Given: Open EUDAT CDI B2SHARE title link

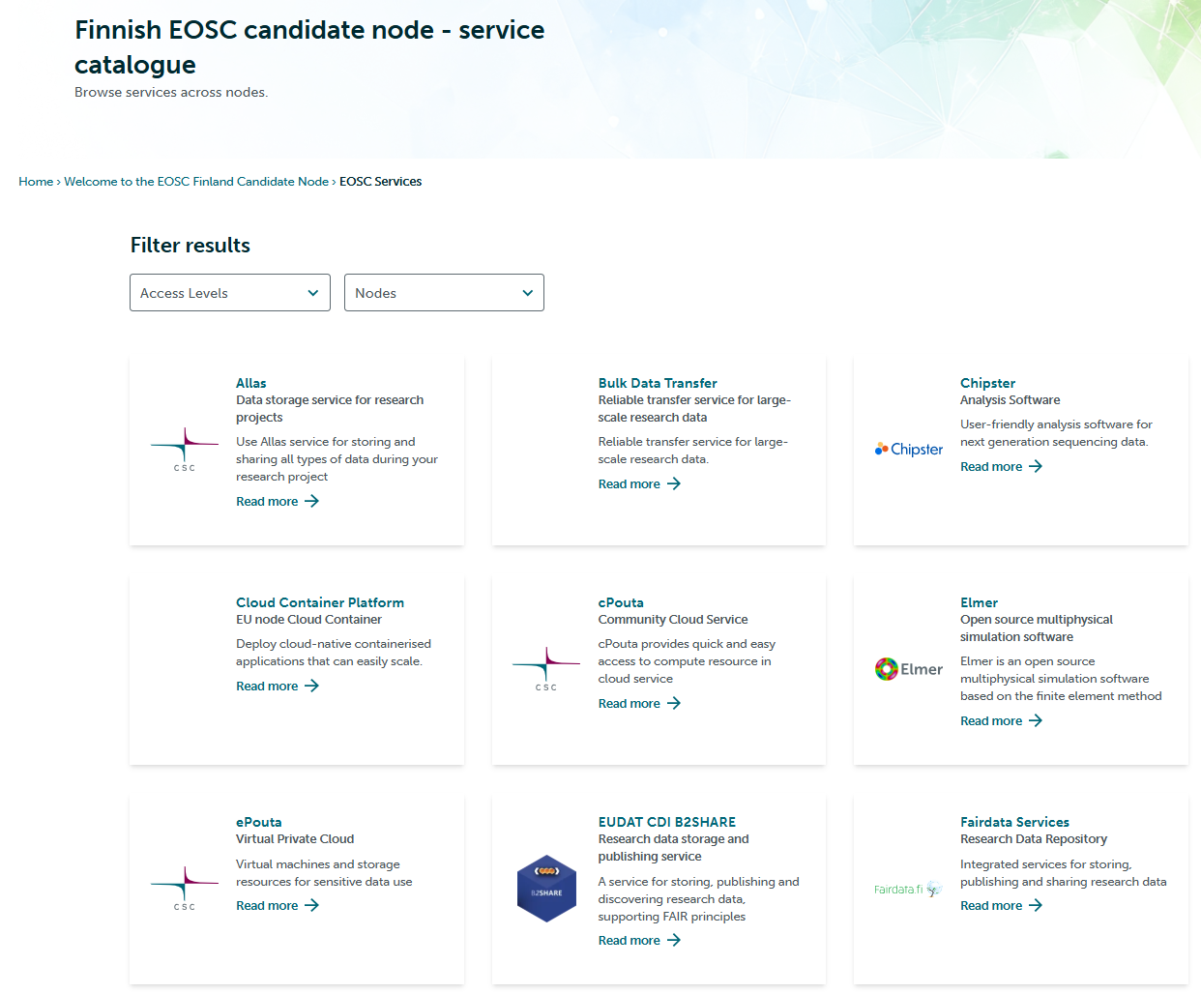Looking at the screenshot, I should pyautogui.click(x=667, y=822).
